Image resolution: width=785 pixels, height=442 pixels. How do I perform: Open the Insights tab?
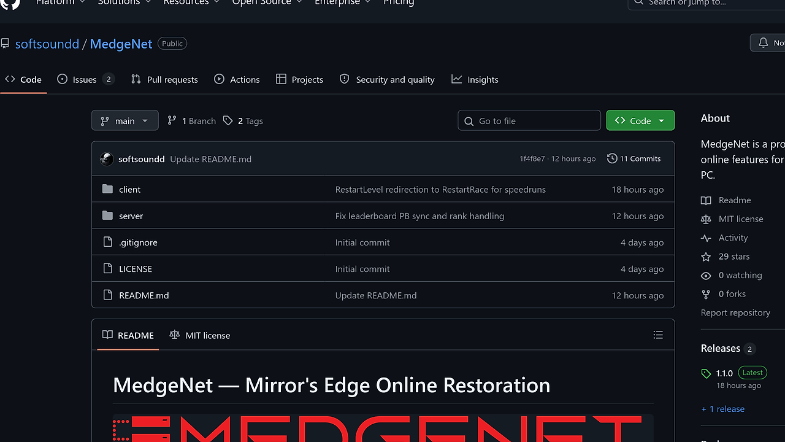click(x=475, y=79)
